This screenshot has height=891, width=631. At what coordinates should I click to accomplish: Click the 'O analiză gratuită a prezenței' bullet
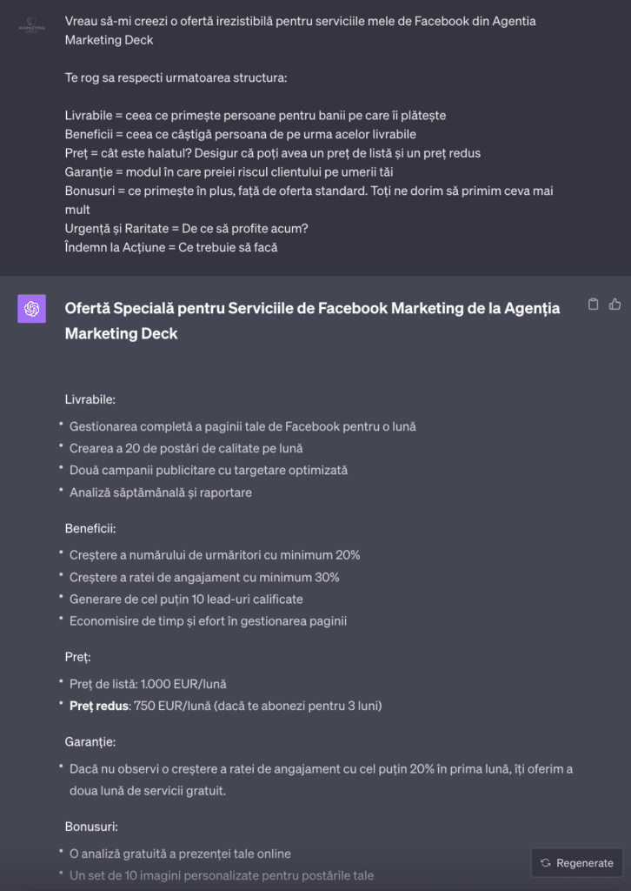click(x=180, y=854)
